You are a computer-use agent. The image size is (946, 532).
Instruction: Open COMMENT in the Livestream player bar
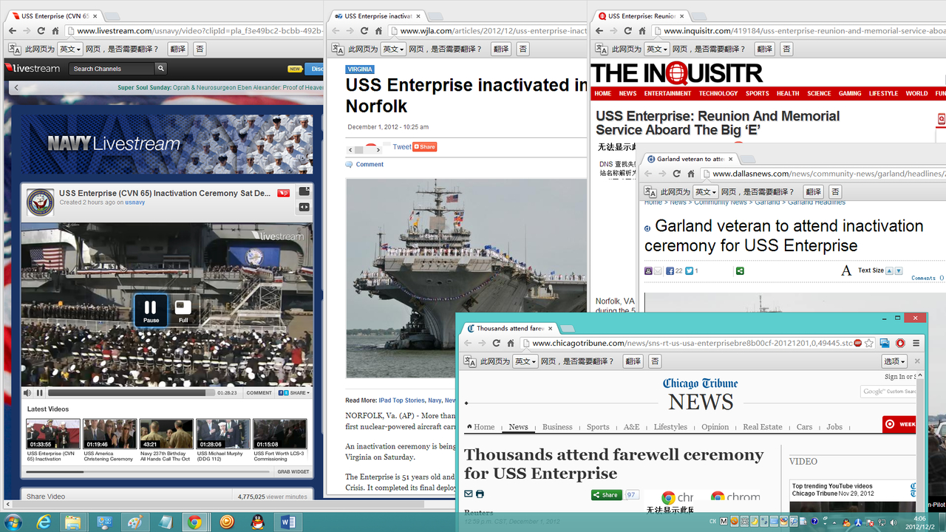point(259,393)
